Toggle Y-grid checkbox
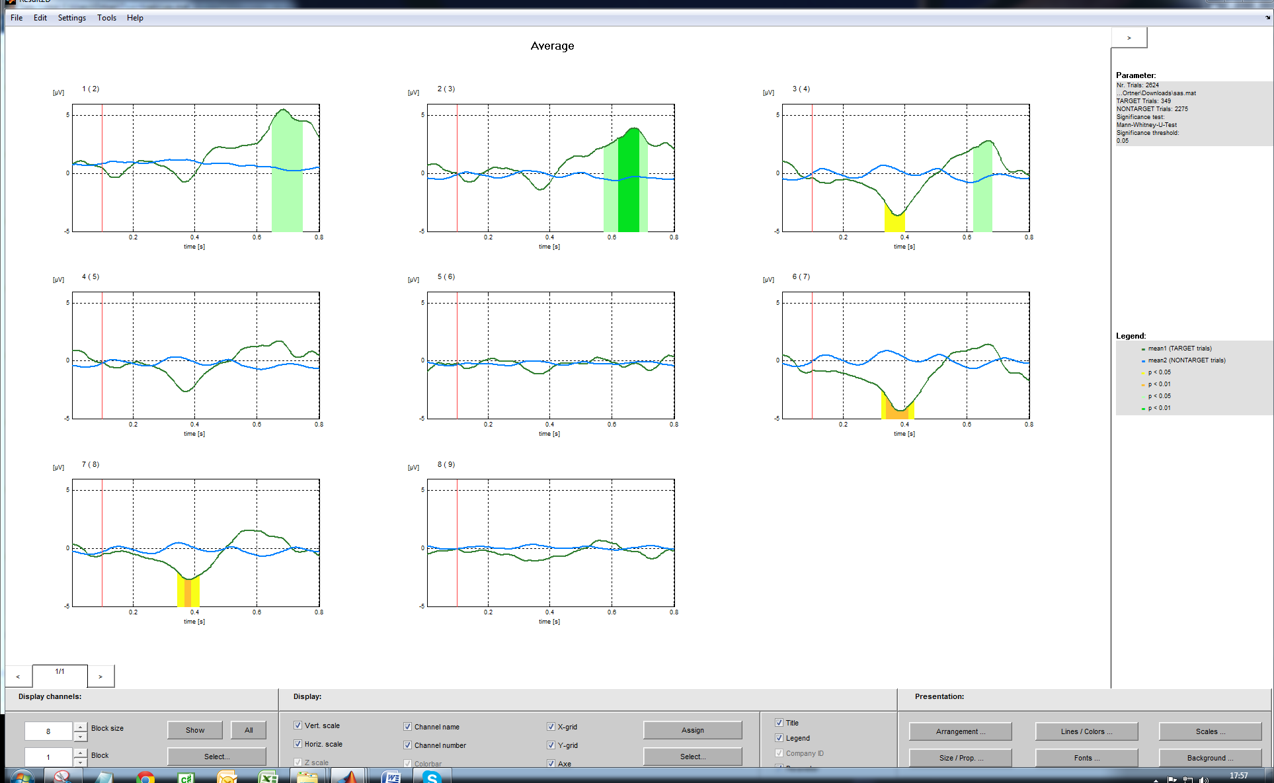This screenshot has height=783, width=1274. (x=551, y=745)
